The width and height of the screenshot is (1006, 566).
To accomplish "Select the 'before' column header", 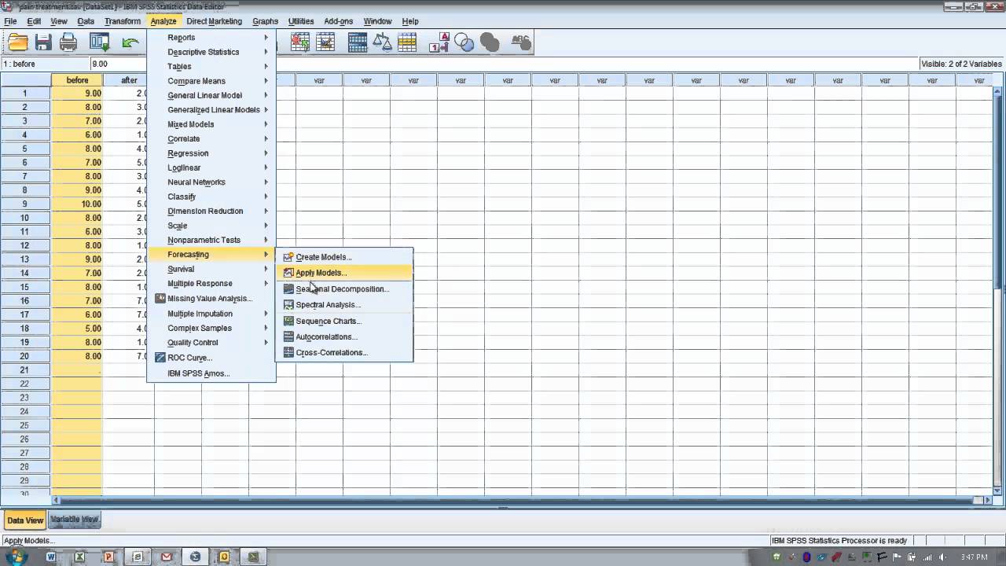I will (x=77, y=80).
